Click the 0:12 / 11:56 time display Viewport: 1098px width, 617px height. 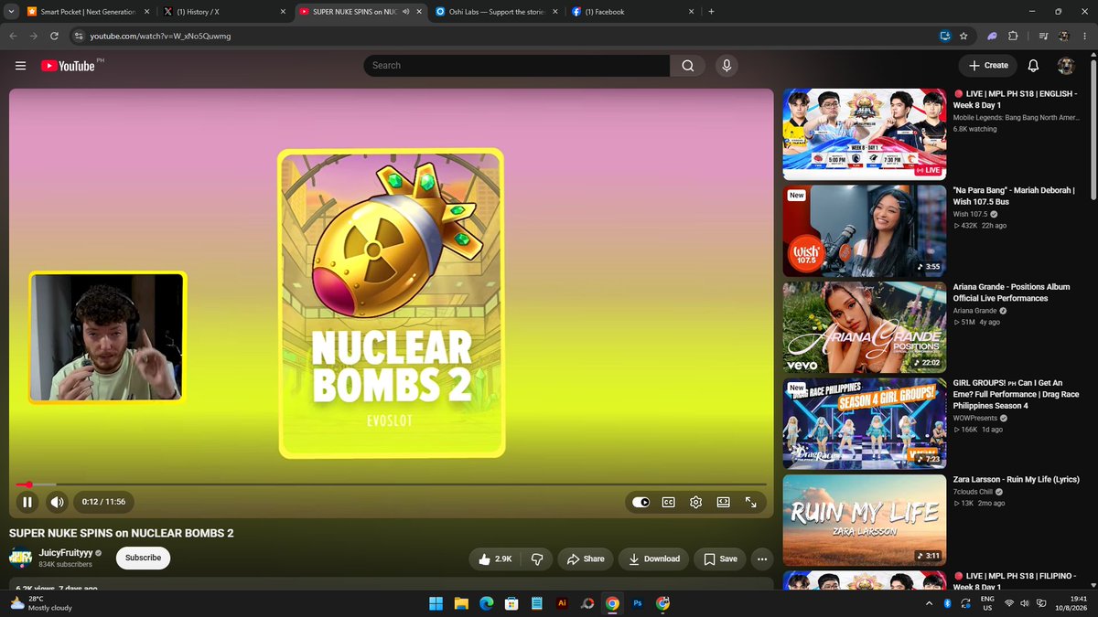103,502
